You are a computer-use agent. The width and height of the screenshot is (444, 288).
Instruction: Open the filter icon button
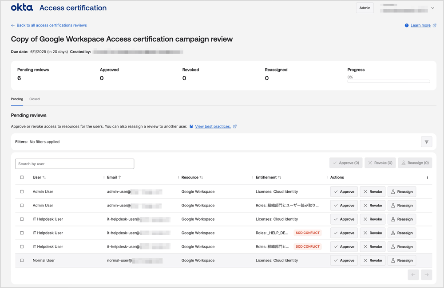click(x=426, y=142)
